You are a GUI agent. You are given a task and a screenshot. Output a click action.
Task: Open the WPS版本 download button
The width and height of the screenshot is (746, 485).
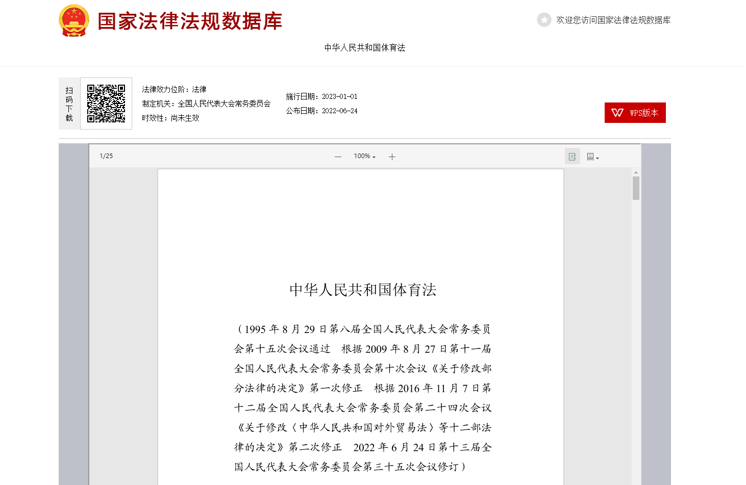[635, 113]
